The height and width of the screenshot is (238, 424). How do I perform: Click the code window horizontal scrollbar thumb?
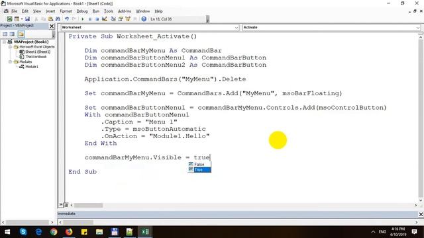(88, 206)
